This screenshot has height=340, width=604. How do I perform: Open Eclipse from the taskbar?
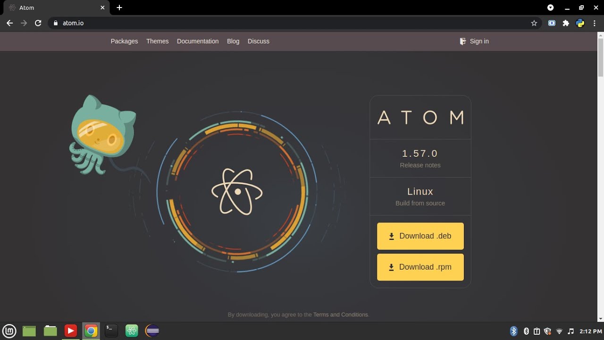click(x=152, y=331)
